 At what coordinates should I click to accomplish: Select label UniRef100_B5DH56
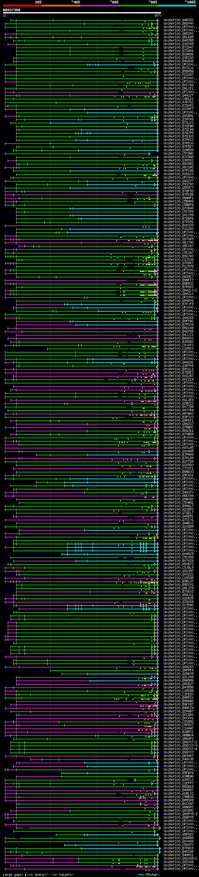178,72
